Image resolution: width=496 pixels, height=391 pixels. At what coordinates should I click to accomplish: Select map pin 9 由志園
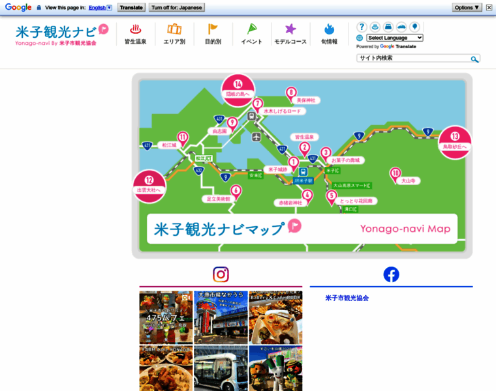pos(232,124)
